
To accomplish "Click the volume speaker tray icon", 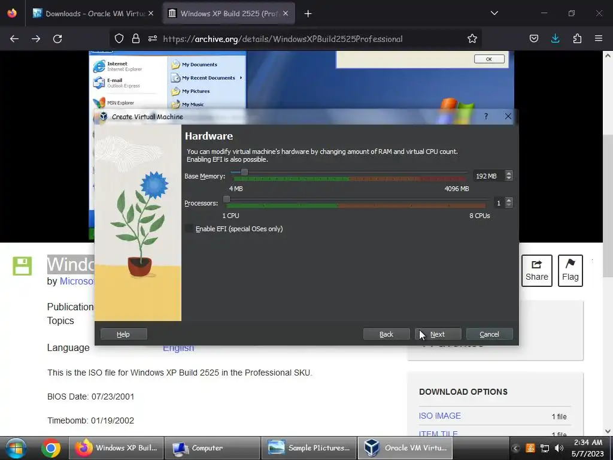I will [559, 448].
